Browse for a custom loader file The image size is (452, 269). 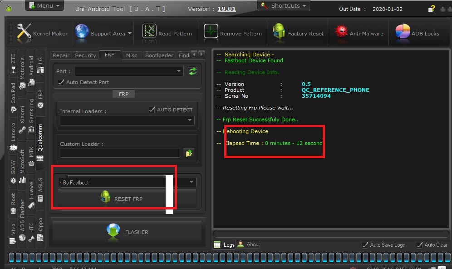(x=189, y=153)
